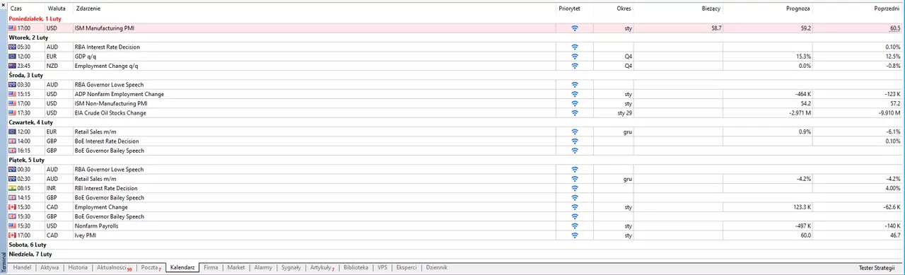905x275 pixels.
Task: Click the priority icon for RBA Interest Rate Decision
Action: [575, 47]
